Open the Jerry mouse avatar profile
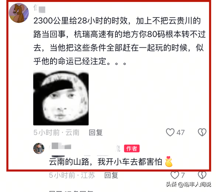The height and width of the screenshot is (192, 216). (19, 13)
